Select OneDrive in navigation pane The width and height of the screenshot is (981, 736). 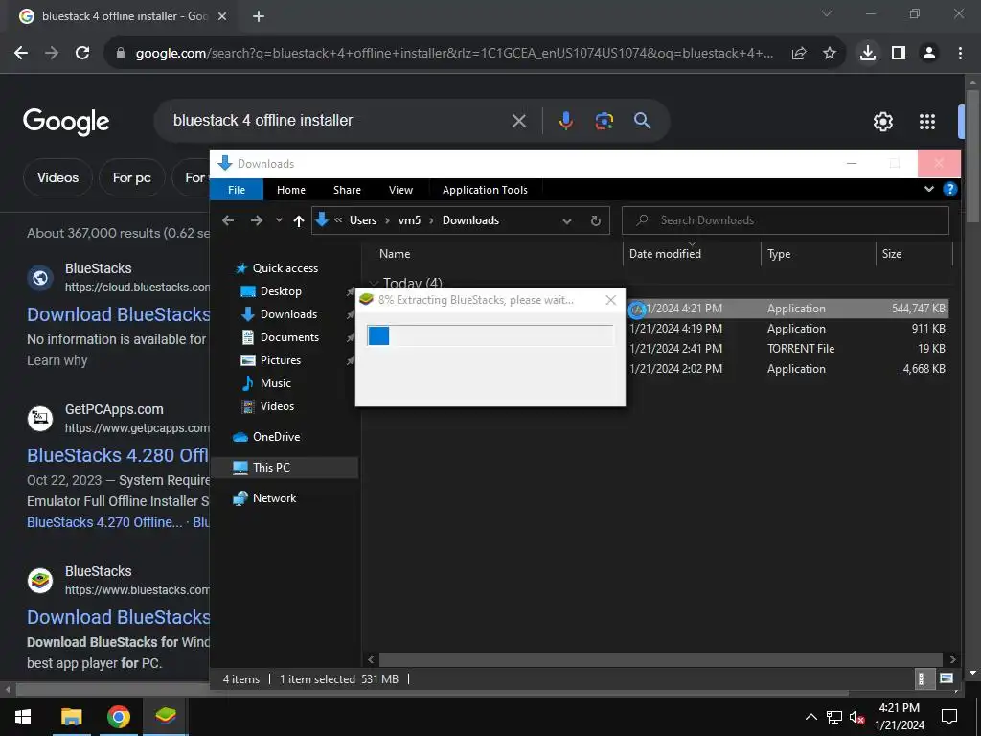276,437
